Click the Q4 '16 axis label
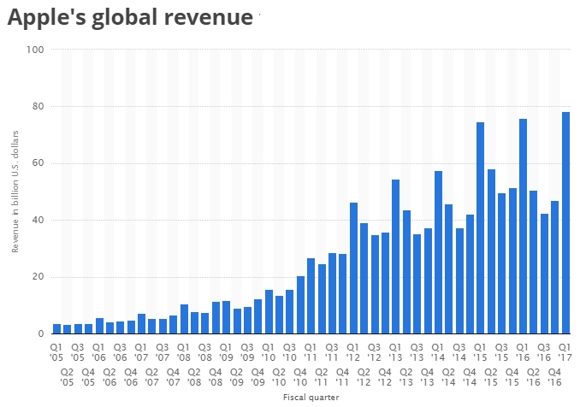 (x=554, y=377)
